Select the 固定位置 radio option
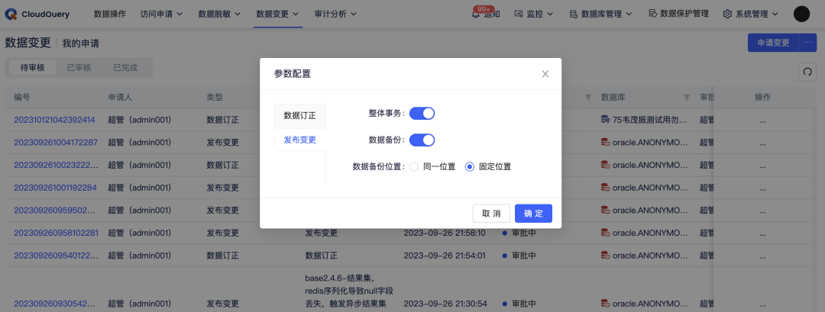 470,167
